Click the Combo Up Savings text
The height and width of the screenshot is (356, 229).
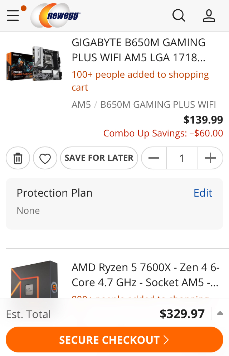coord(163,133)
